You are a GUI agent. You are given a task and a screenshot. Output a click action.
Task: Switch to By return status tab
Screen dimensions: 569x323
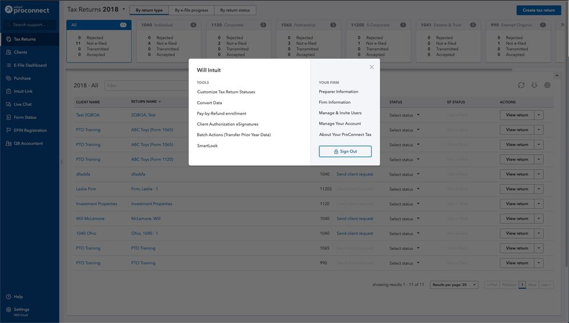pos(235,10)
